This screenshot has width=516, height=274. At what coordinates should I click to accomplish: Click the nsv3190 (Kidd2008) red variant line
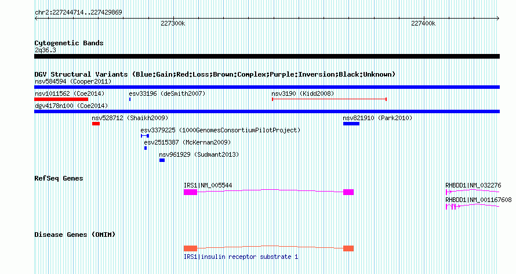[329, 99]
